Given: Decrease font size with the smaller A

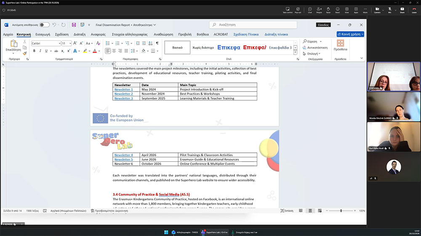Looking at the screenshot, I should point(81,43).
